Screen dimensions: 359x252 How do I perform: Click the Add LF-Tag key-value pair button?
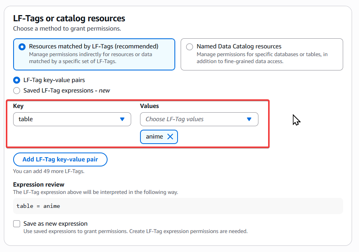[x=60, y=159]
